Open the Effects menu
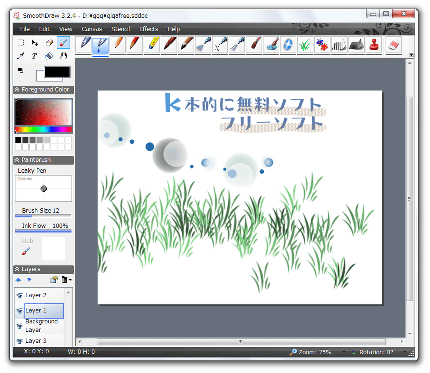The width and height of the screenshot is (430, 373). click(x=148, y=29)
